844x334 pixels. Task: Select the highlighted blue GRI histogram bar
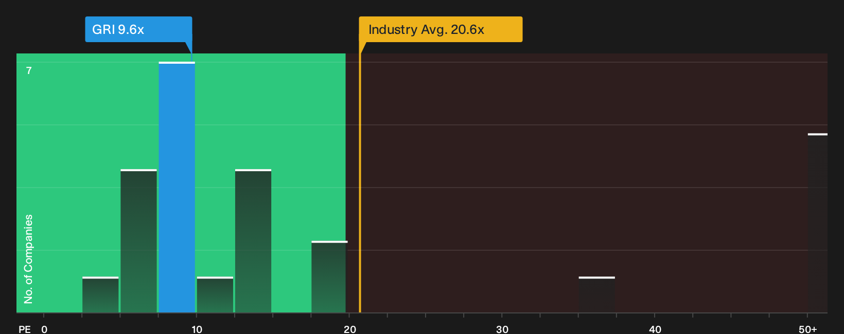pos(177,187)
